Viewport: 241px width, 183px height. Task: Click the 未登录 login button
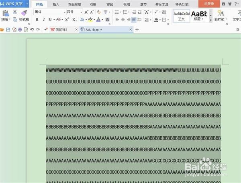pos(209,4)
